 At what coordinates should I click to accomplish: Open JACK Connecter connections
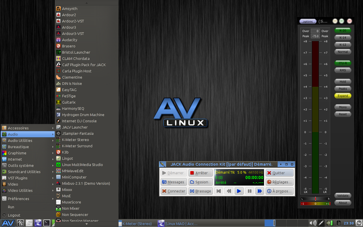click(174, 191)
